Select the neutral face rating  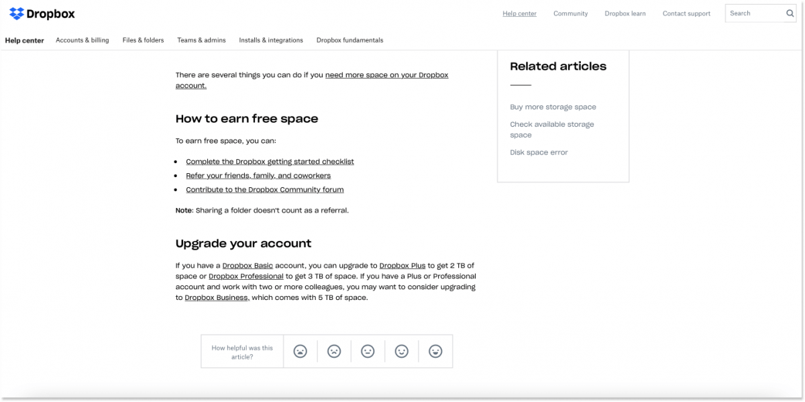pos(368,350)
